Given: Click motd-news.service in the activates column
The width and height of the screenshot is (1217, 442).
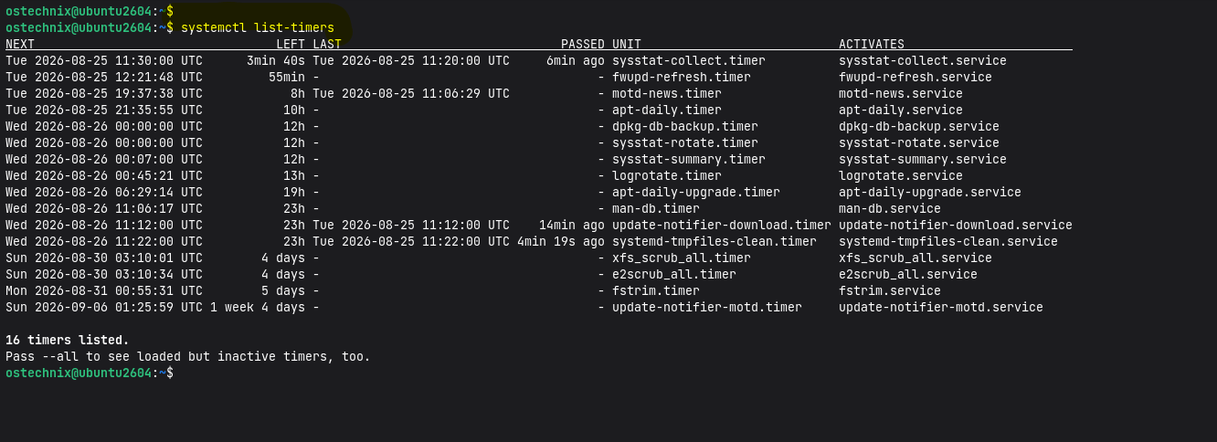Looking at the screenshot, I should [901, 93].
